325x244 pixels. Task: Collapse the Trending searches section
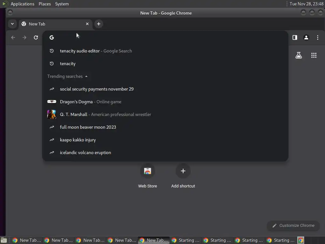(x=67, y=76)
